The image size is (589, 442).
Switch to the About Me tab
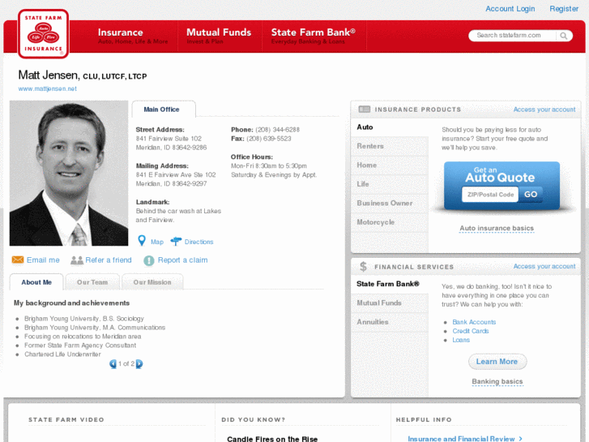[36, 282]
